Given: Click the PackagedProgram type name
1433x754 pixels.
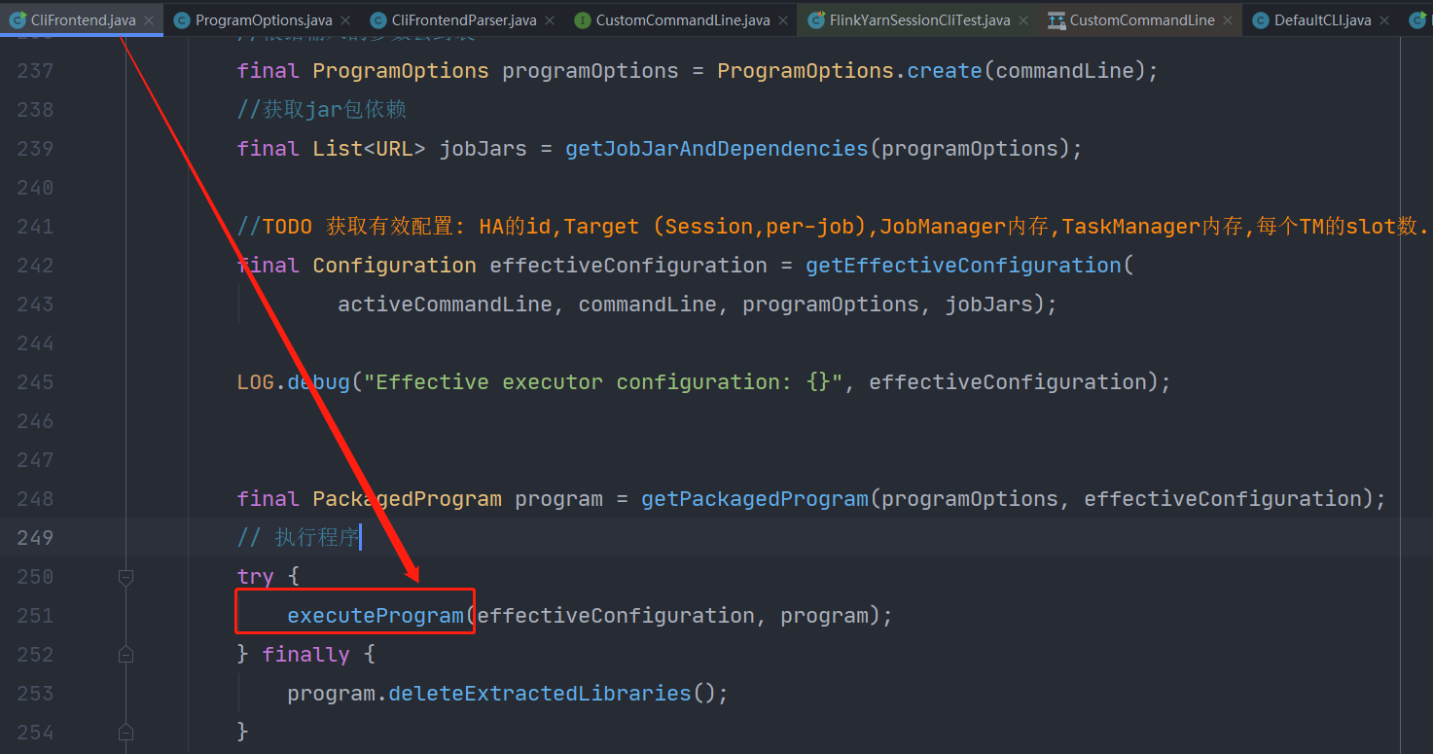Looking at the screenshot, I should [408, 499].
